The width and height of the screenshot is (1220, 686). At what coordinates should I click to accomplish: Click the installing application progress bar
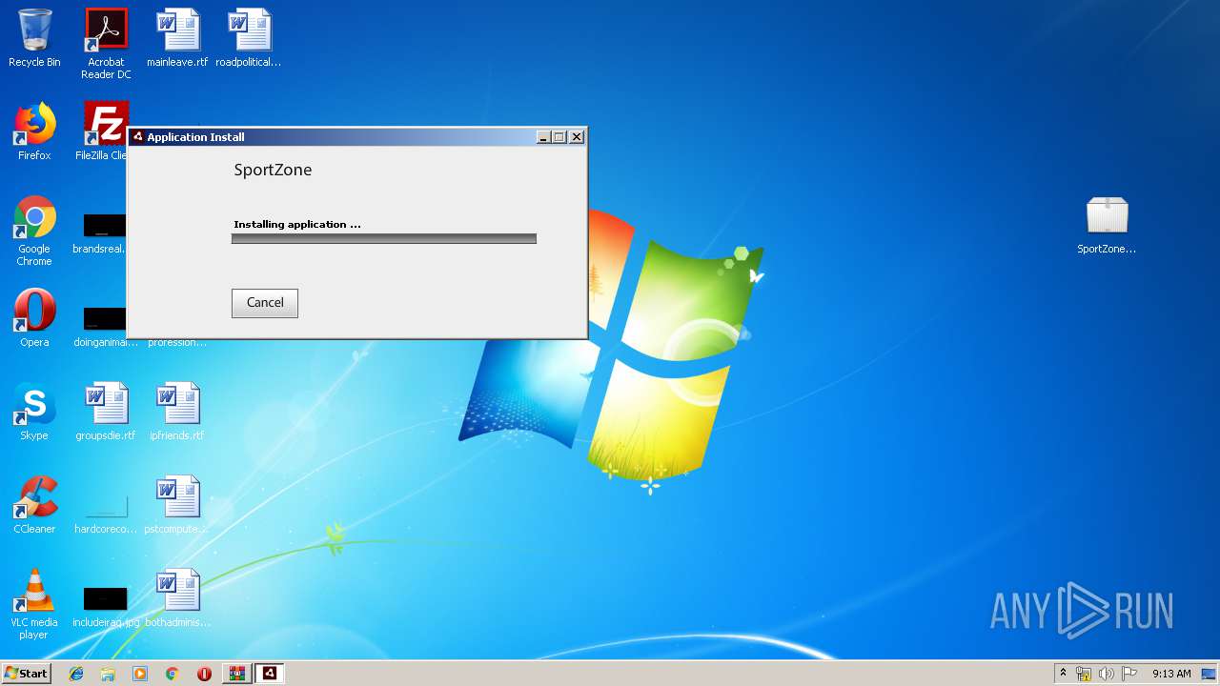point(384,239)
